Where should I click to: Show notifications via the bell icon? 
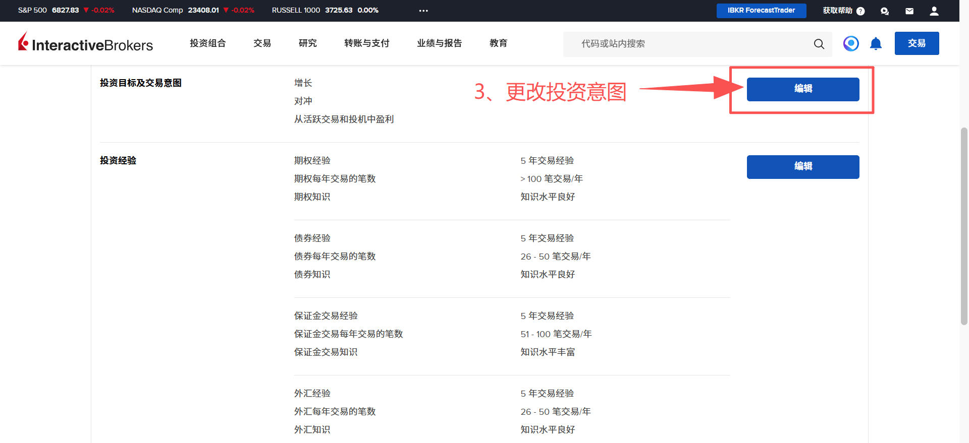pos(876,44)
